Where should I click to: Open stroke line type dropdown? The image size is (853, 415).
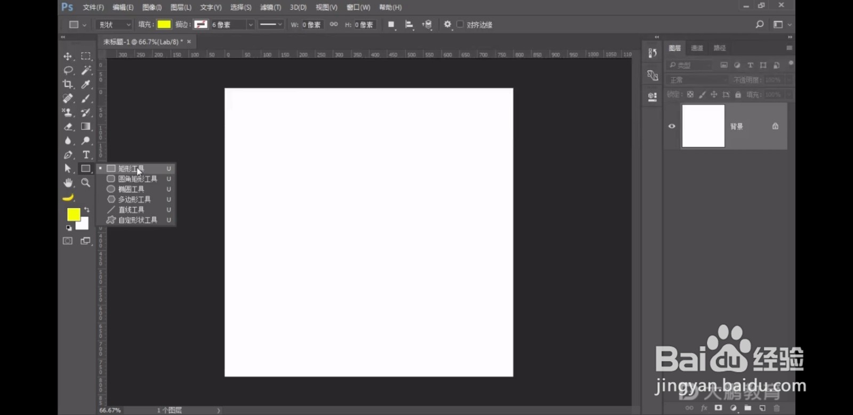tap(271, 25)
